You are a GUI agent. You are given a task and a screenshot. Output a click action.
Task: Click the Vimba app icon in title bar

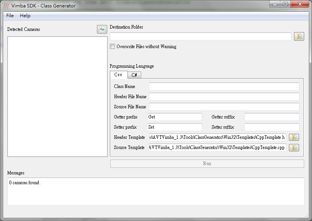[6, 6]
